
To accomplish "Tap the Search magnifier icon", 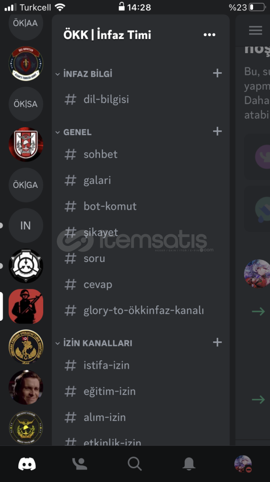I will click(134, 464).
